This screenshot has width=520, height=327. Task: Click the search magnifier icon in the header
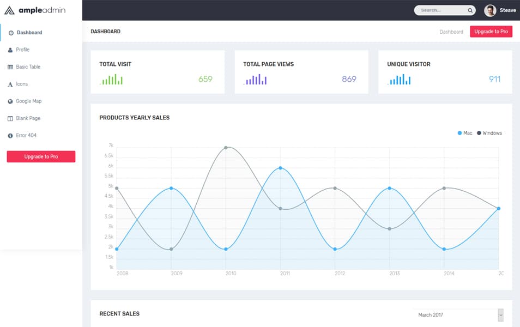coord(470,10)
